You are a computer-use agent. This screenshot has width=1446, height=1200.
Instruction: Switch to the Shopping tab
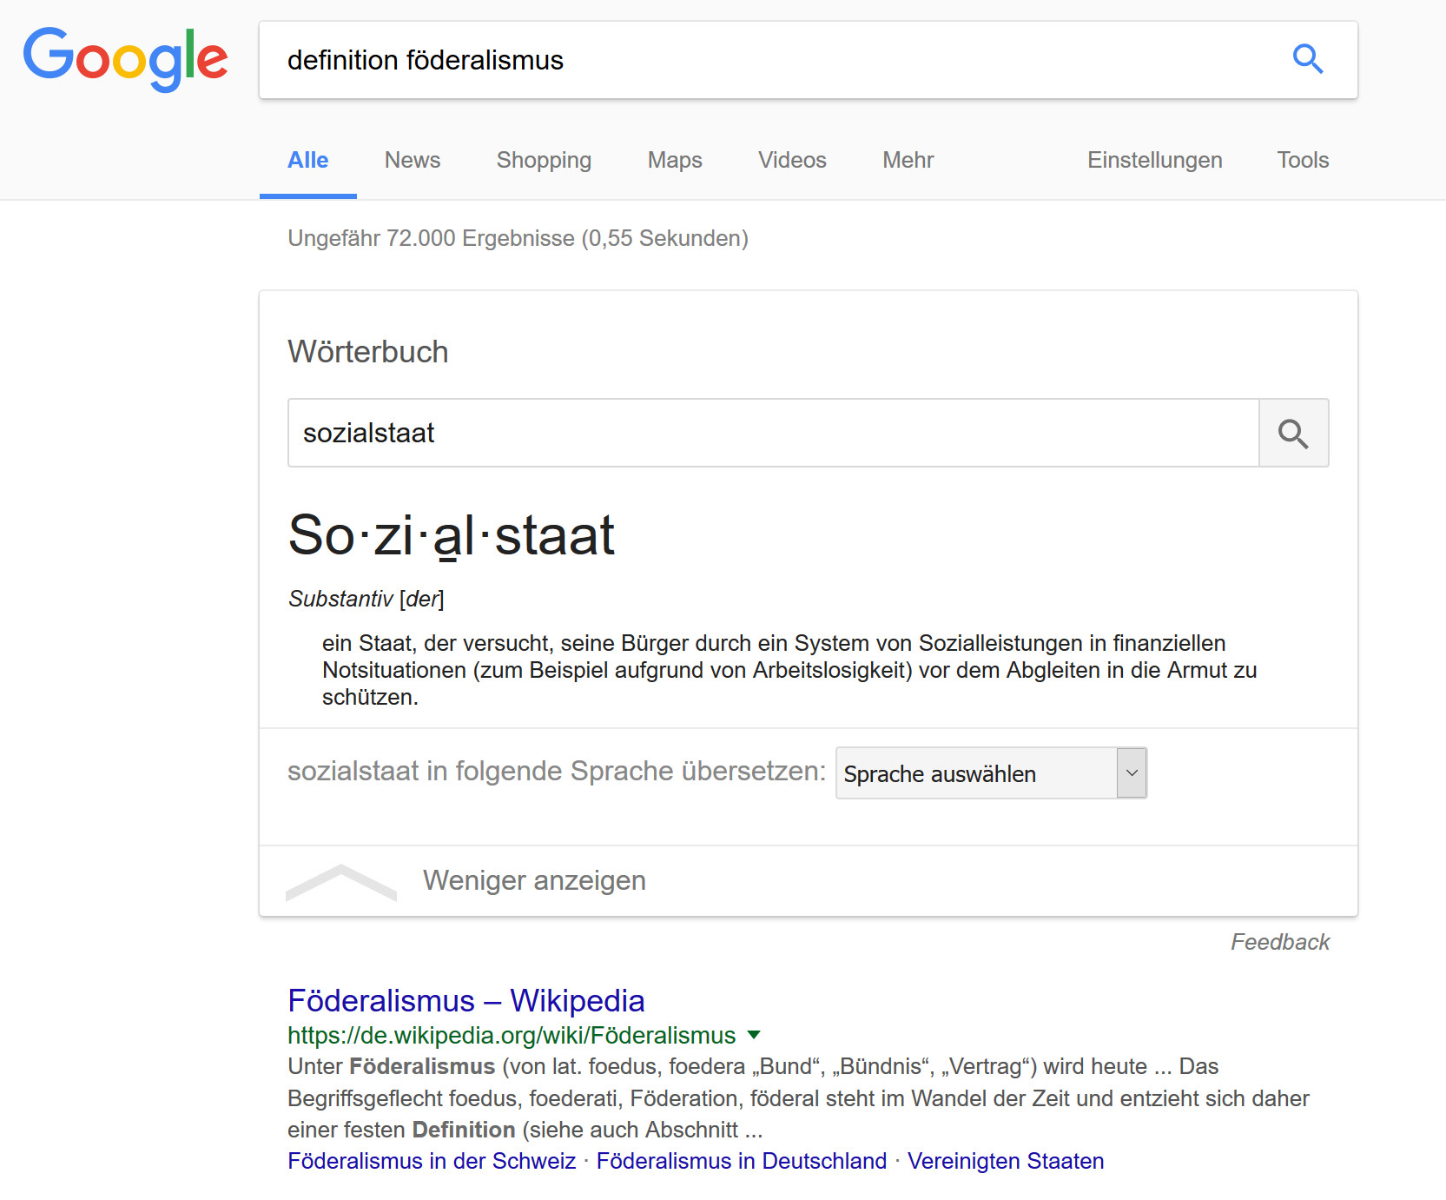543,160
